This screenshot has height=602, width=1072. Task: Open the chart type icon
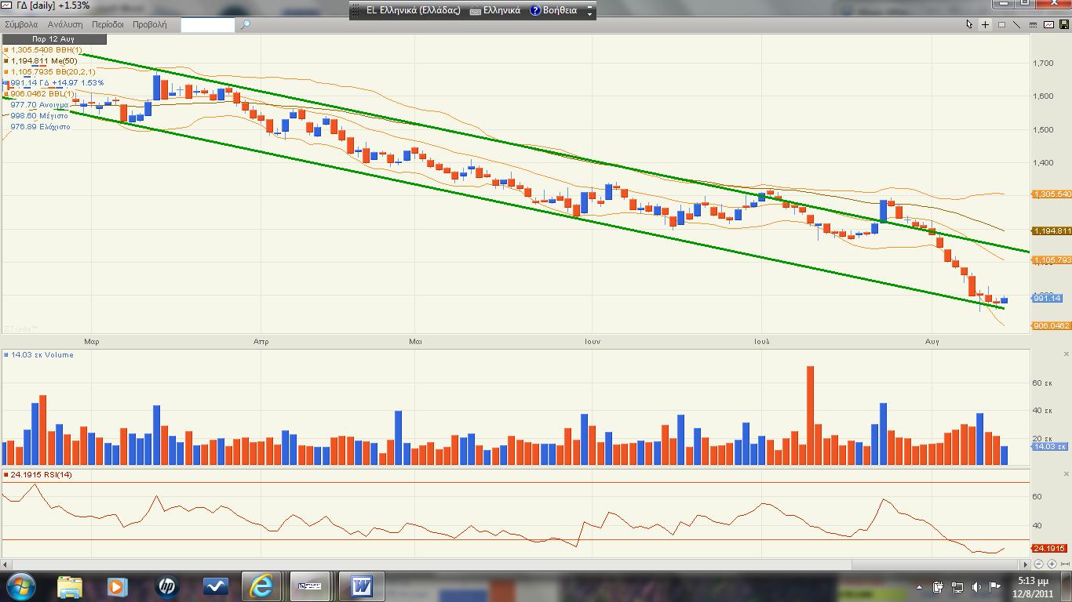pyautogui.click(x=1048, y=24)
